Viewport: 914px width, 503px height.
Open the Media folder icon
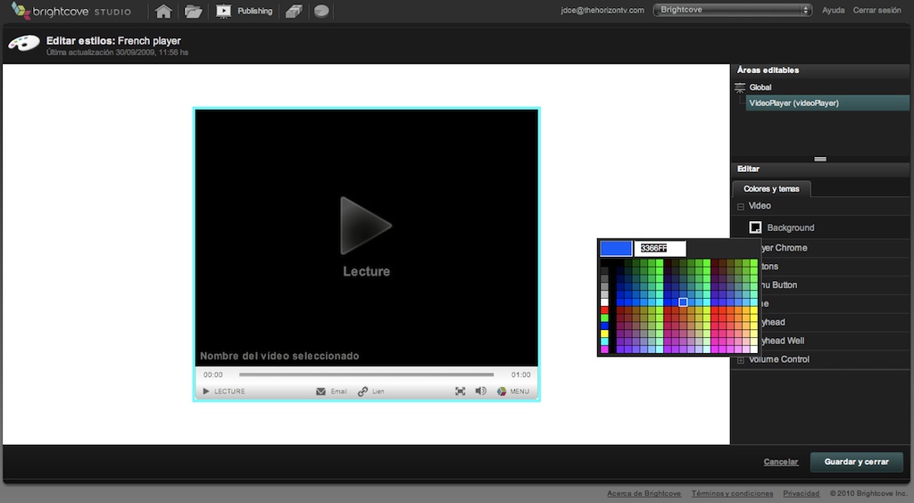(193, 11)
